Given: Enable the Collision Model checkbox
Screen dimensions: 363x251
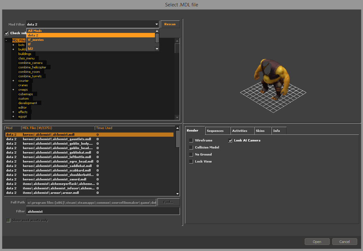Looking at the screenshot, I should pyautogui.click(x=191, y=147).
